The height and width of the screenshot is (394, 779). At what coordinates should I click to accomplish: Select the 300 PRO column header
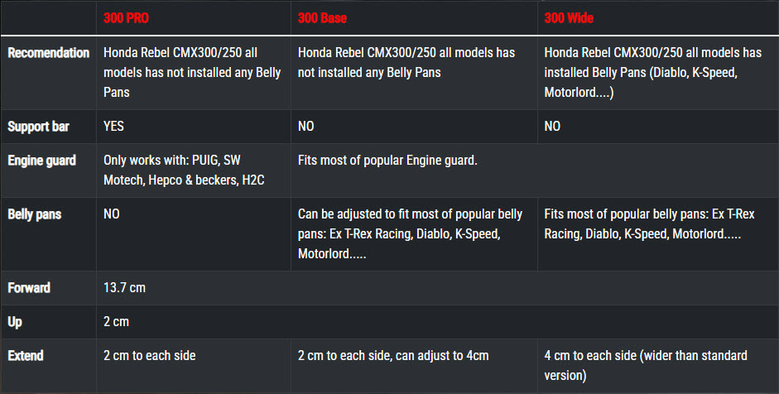click(x=126, y=18)
